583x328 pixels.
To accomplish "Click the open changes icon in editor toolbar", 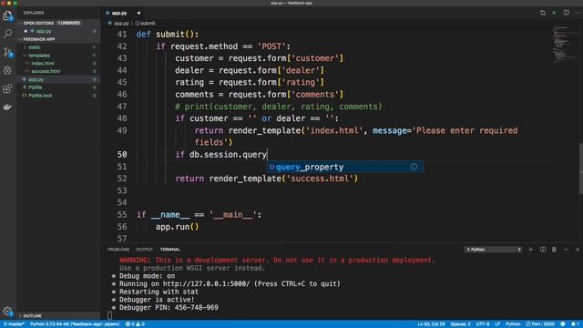I will 543,13.
